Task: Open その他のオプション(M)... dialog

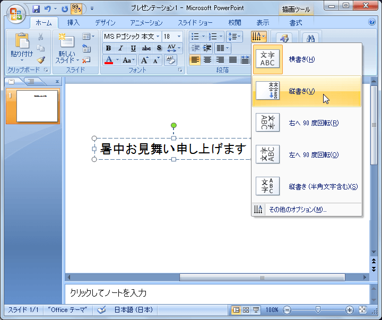Action: 307,209
